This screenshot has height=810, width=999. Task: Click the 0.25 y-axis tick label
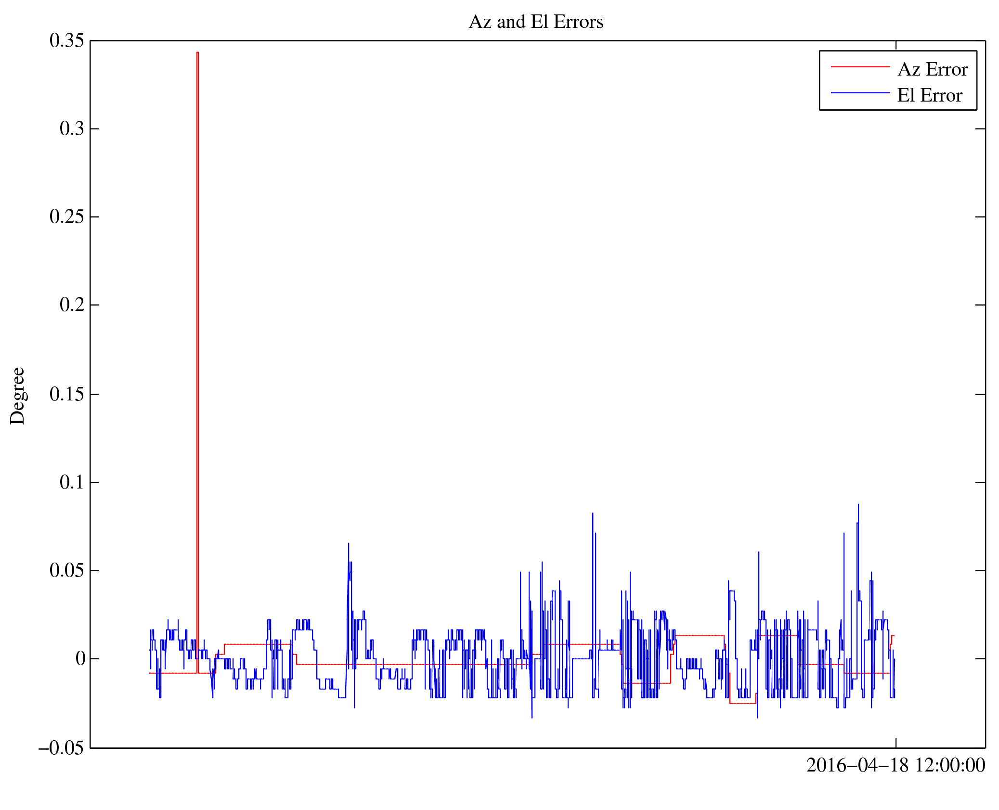(66, 217)
